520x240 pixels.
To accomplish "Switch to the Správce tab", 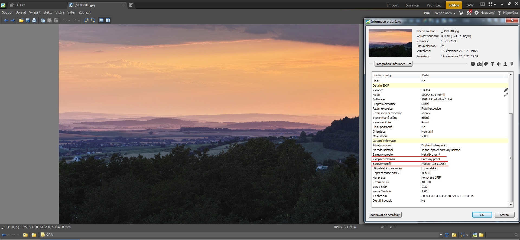I will point(412,5).
